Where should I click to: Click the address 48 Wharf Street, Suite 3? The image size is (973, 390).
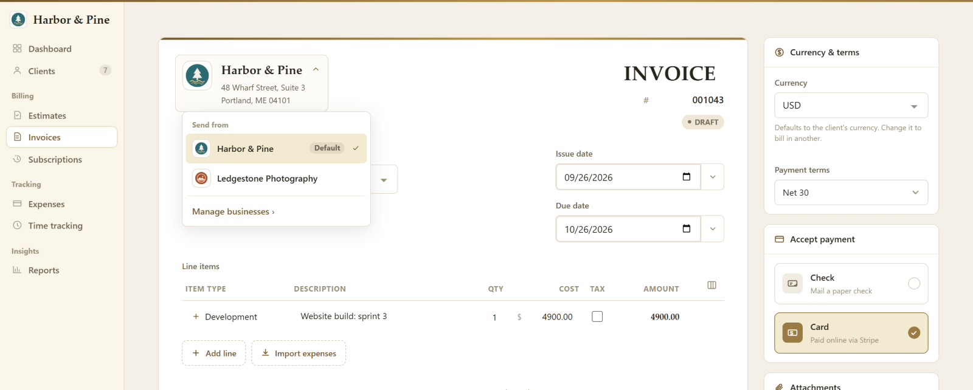(x=263, y=87)
